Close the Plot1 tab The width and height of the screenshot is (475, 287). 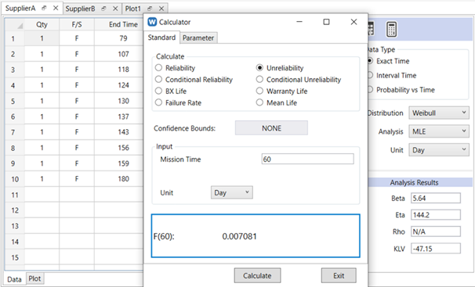(x=161, y=9)
